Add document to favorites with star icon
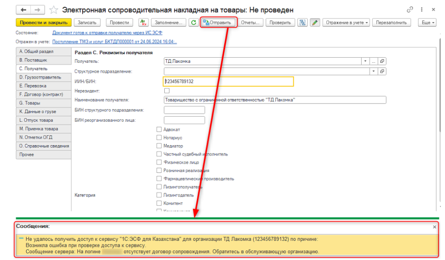445x260 pixels. [53, 10]
